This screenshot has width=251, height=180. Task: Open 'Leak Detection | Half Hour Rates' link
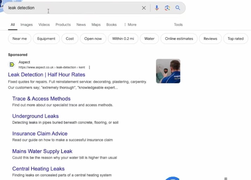(x=46, y=75)
